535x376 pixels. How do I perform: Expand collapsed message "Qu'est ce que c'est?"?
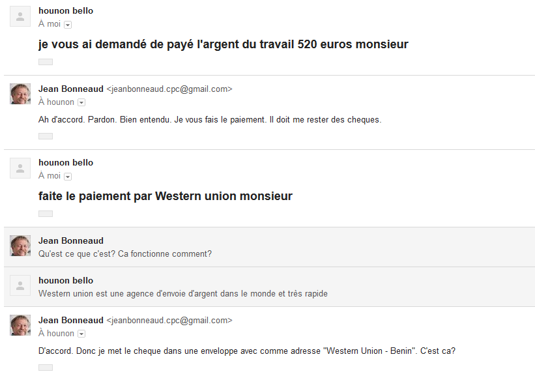tap(261, 247)
